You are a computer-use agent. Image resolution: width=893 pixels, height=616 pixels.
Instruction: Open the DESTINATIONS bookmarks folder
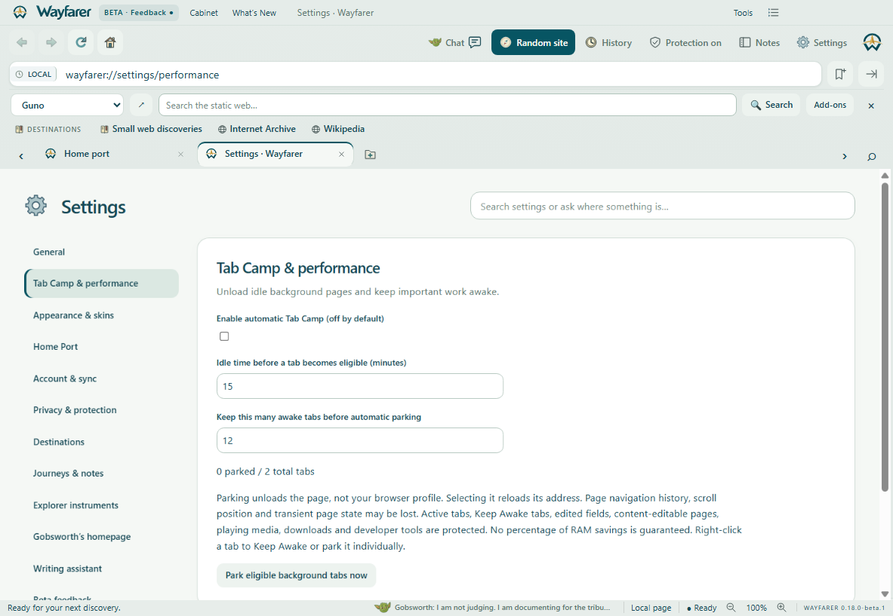(x=48, y=129)
